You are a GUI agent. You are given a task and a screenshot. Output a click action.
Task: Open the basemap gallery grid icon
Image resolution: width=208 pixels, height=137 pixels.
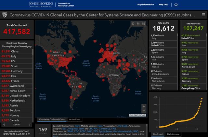pos(143,24)
